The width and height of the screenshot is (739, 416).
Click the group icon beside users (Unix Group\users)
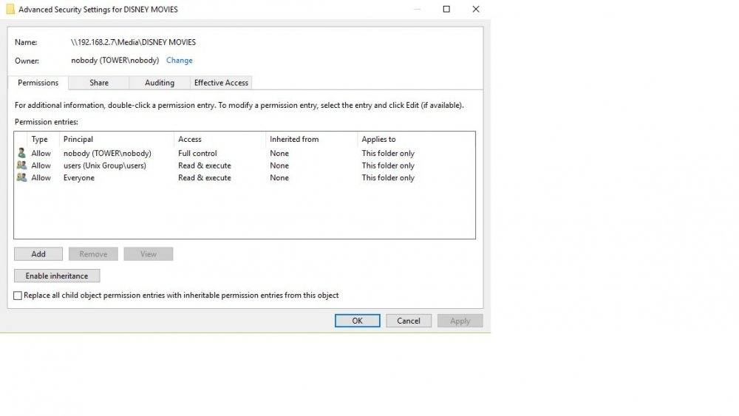(21, 165)
